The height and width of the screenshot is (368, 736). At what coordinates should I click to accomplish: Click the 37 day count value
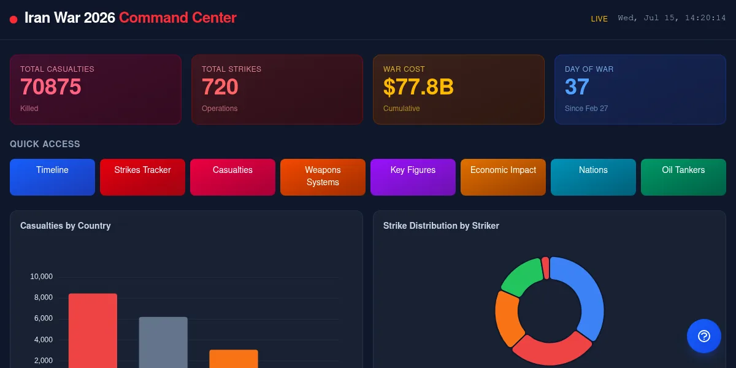pos(577,87)
